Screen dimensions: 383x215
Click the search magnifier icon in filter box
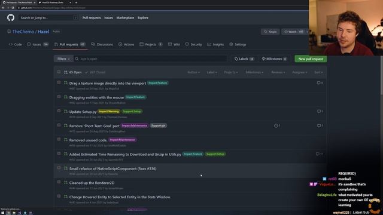[x=77, y=59]
